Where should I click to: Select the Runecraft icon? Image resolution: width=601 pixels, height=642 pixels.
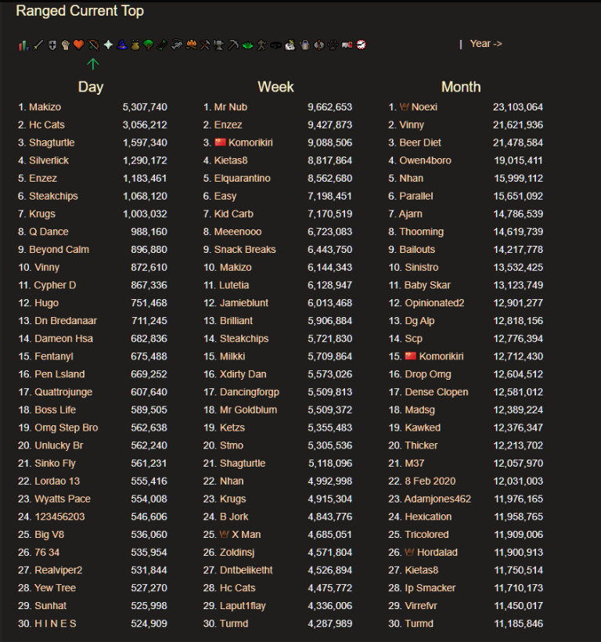pos(318,45)
